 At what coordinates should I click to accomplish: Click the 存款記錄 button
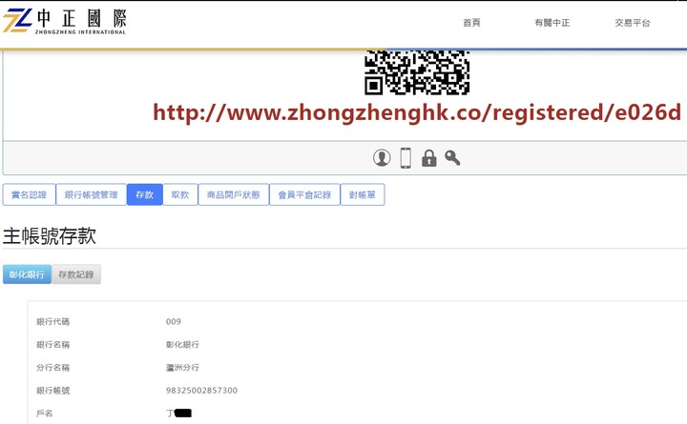pyautogui.click(x=76, y=274)
